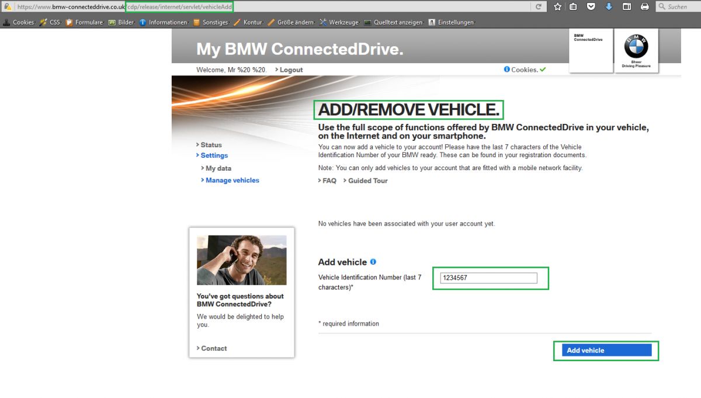701x398 pixels.
Task: Click the ADD/REMOVE VEHICLE heading
Action: click(x=409, y=110)
